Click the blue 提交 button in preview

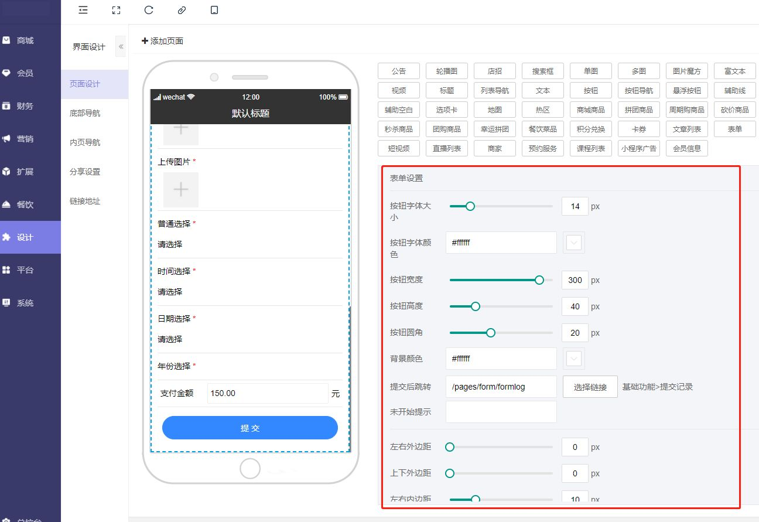[x=250, y=428]
